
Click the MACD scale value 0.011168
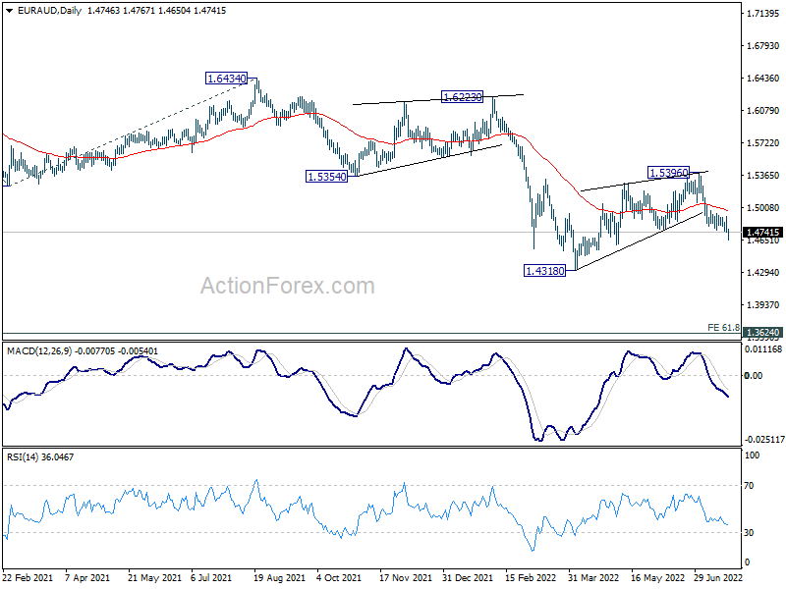(763, 349)
